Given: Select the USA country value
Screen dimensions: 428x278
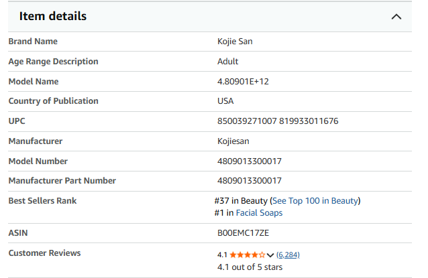Looking at the screenshot, I should point(225,101).
